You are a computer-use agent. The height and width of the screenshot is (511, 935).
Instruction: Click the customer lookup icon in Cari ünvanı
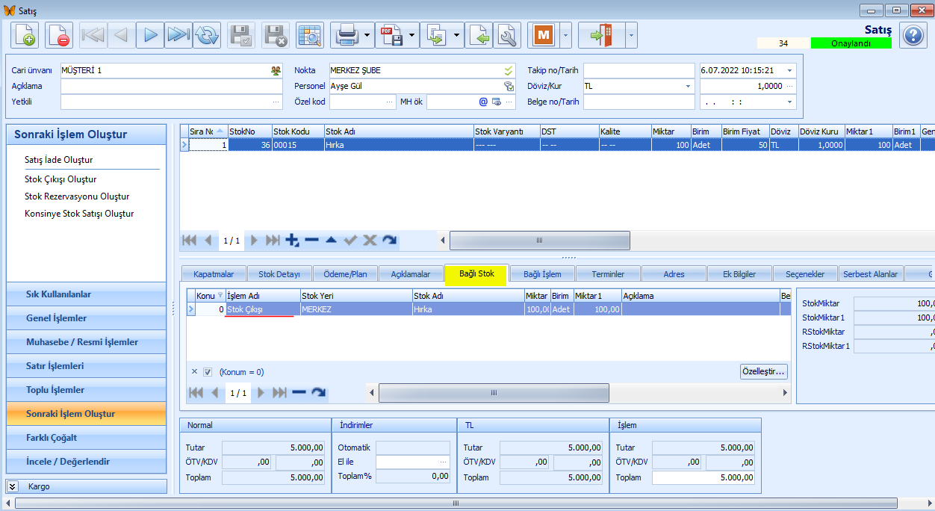tap(276, 70)
